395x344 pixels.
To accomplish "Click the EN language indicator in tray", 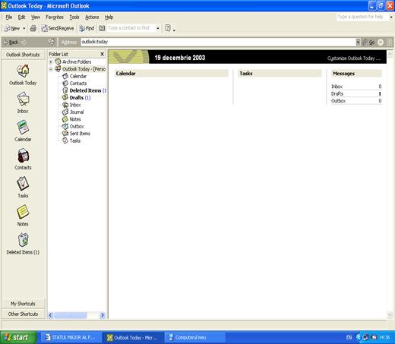I will (349, 337).
